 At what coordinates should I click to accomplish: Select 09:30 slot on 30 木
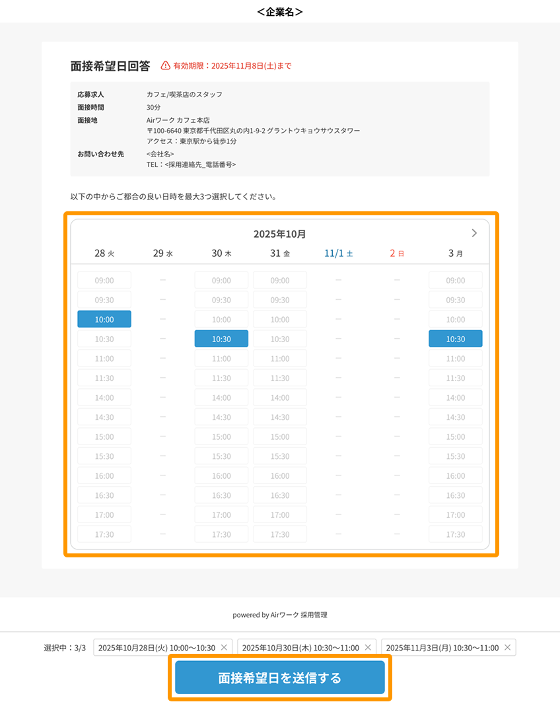click(x=221, y=300)
